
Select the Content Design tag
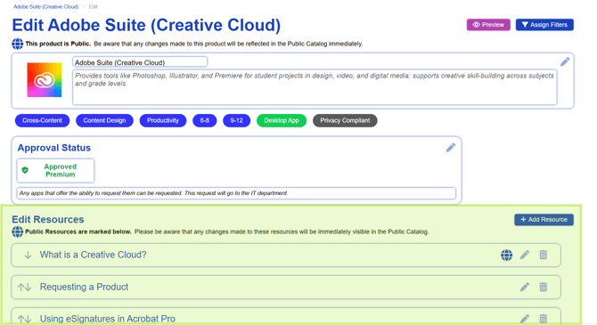(x=104, y=120)
